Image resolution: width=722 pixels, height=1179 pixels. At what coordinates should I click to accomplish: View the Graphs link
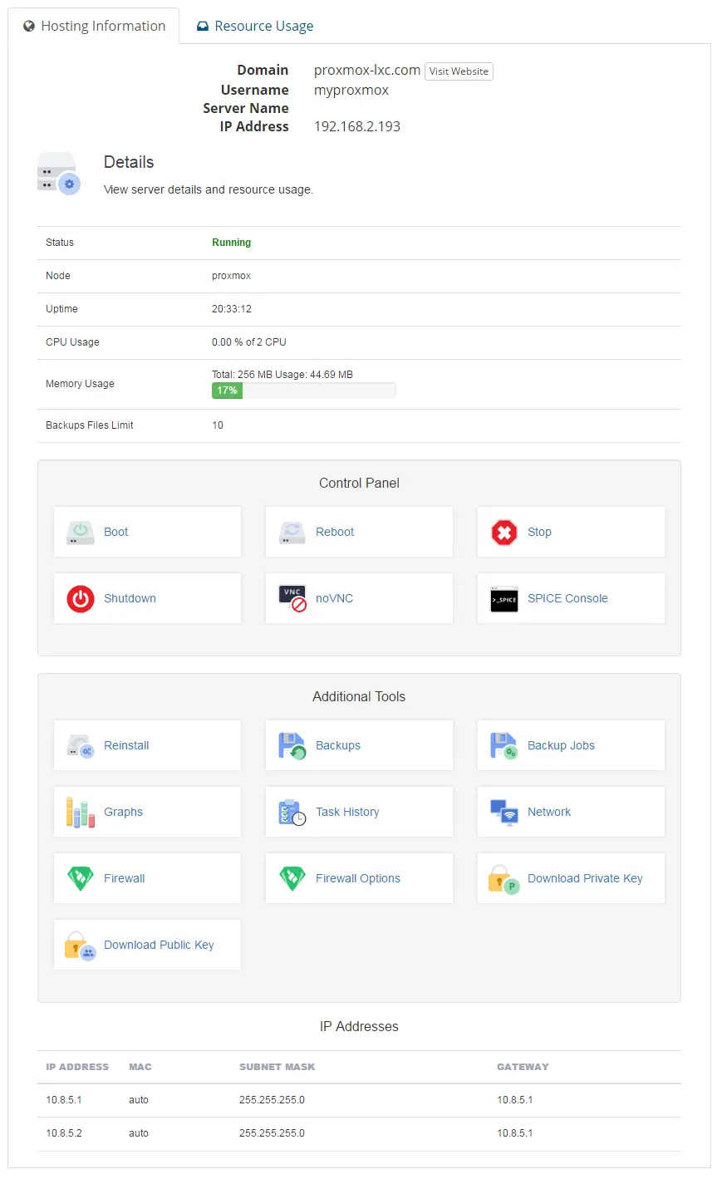(x=123, y=812)
